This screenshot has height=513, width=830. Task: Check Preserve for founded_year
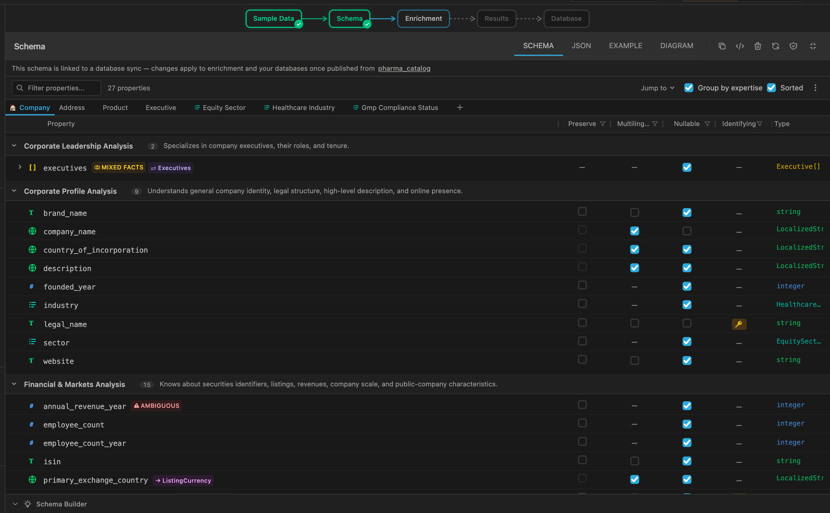click(582, 285)
